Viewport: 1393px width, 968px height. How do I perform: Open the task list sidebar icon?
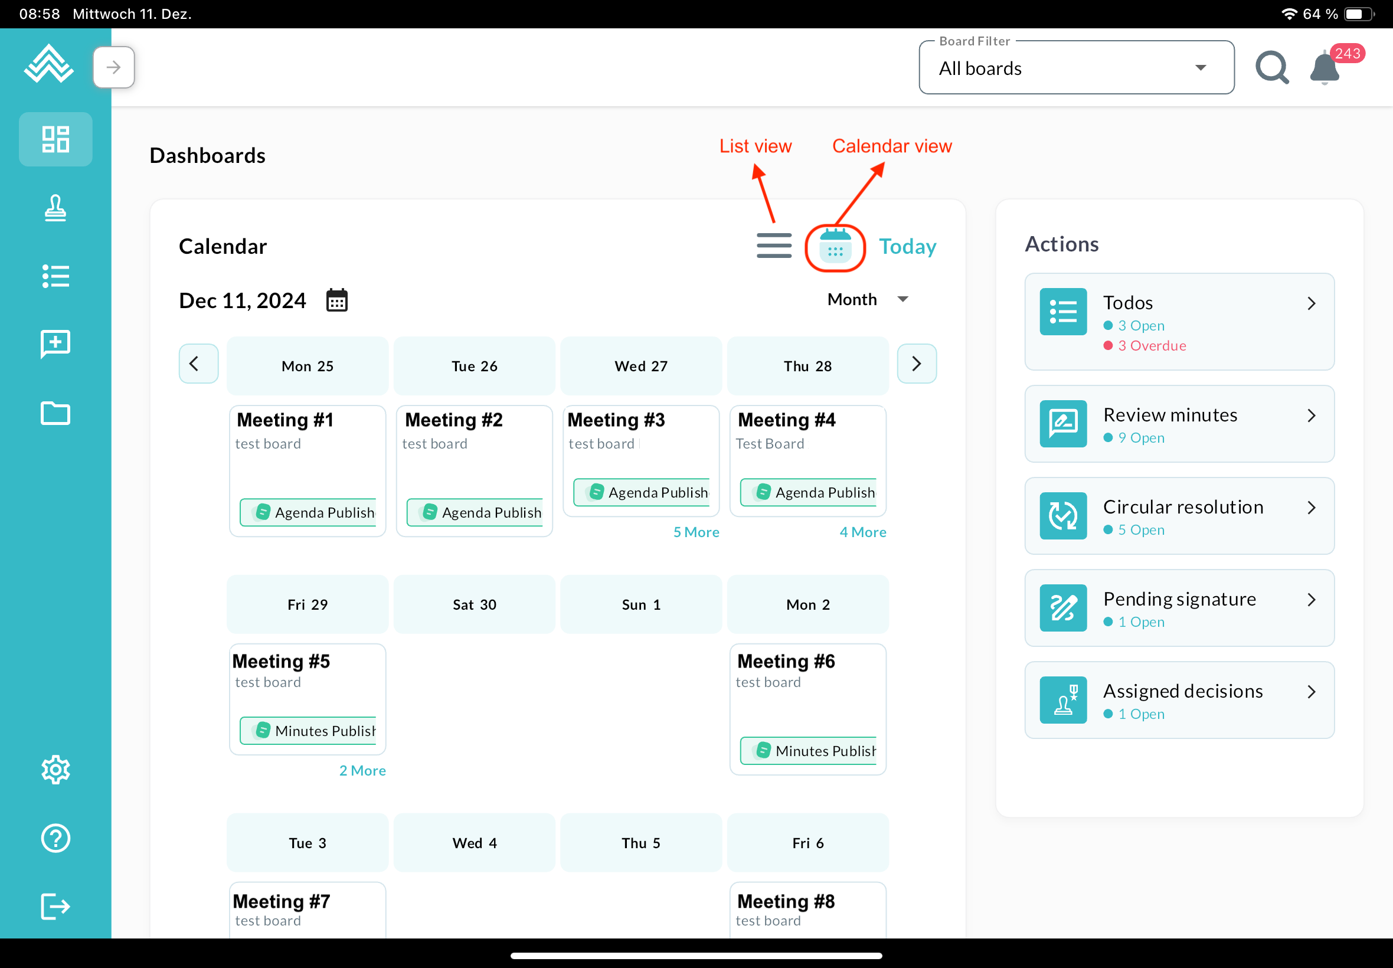(55, 277)
